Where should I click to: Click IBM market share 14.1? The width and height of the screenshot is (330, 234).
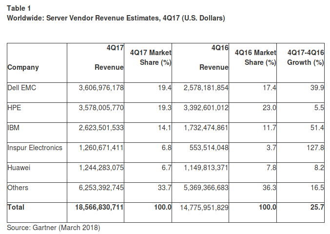tap(165, 128)
